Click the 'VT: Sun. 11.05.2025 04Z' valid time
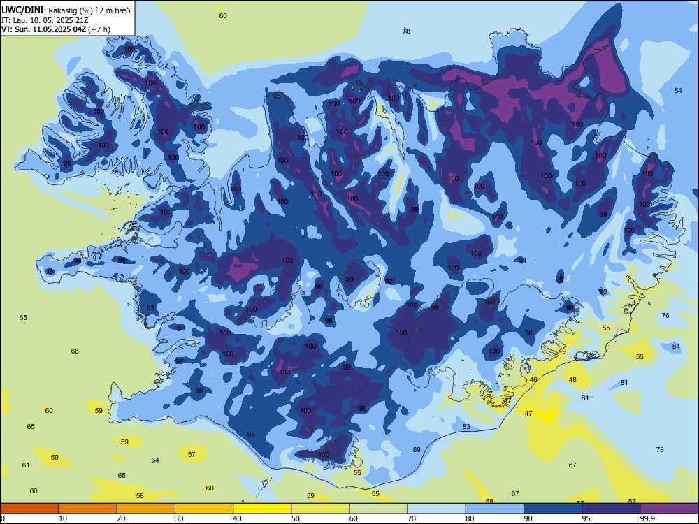 click(44, 29)
